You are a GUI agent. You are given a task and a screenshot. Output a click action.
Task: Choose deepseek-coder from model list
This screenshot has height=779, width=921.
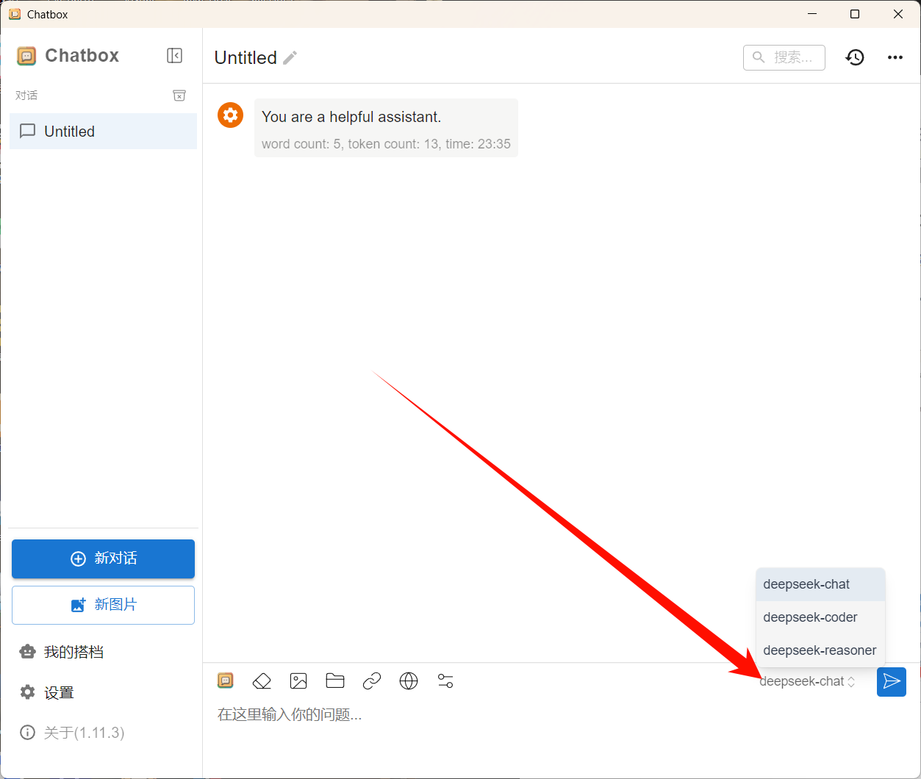[820, 617]
